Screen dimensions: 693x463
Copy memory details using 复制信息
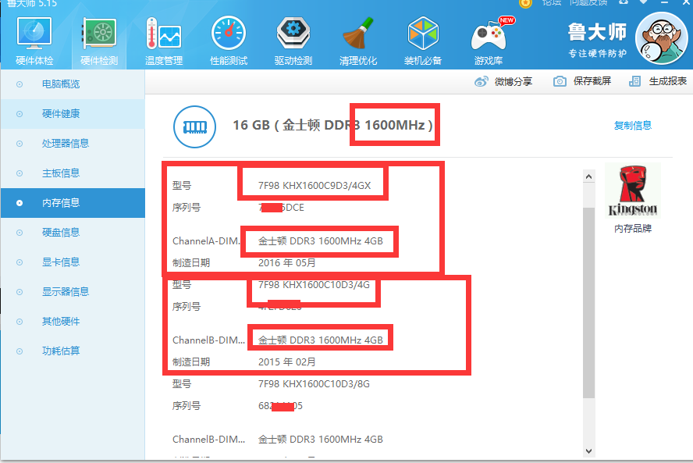pyautogui.click(x=633, y=126)
